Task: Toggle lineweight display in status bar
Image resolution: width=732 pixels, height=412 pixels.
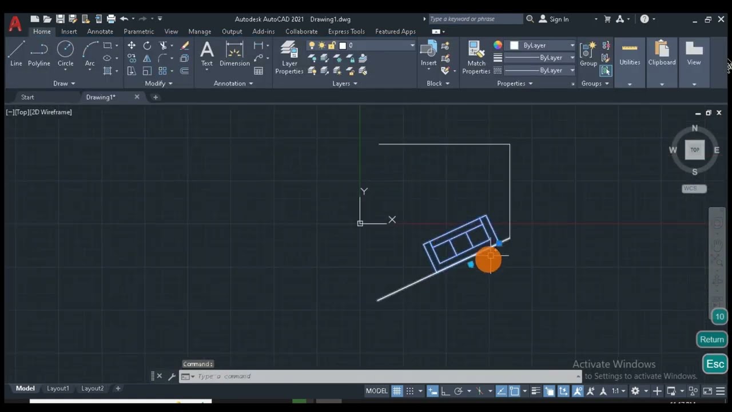Action: 536,391
